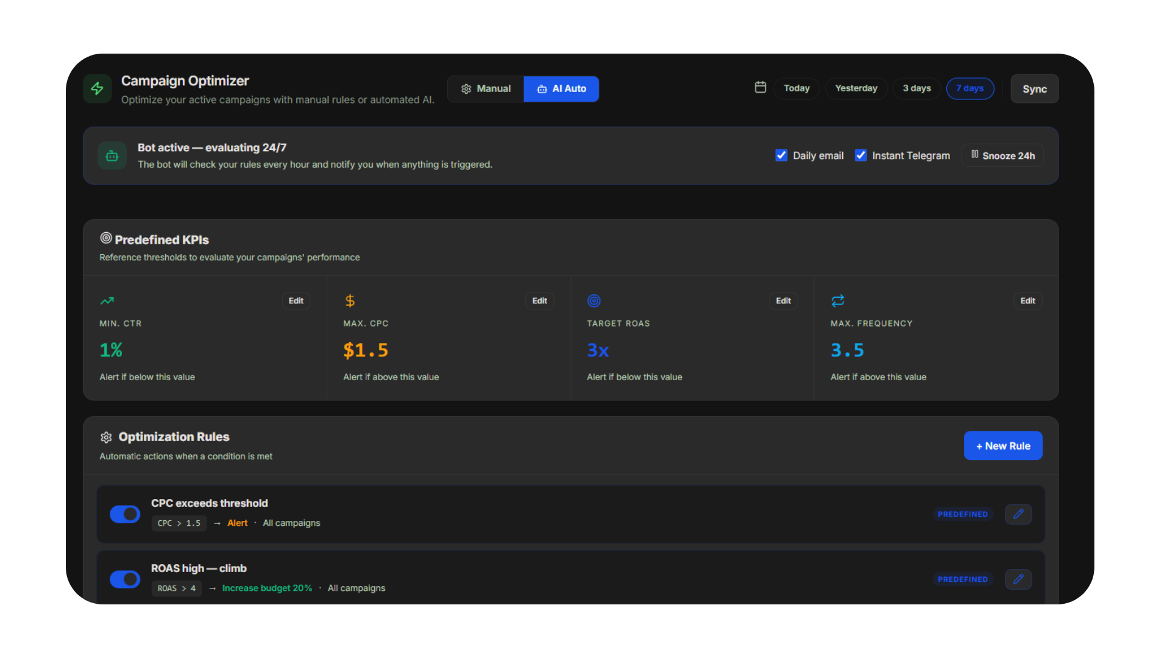
Task: Select the 7 days date range
Action: click(970, 88)
